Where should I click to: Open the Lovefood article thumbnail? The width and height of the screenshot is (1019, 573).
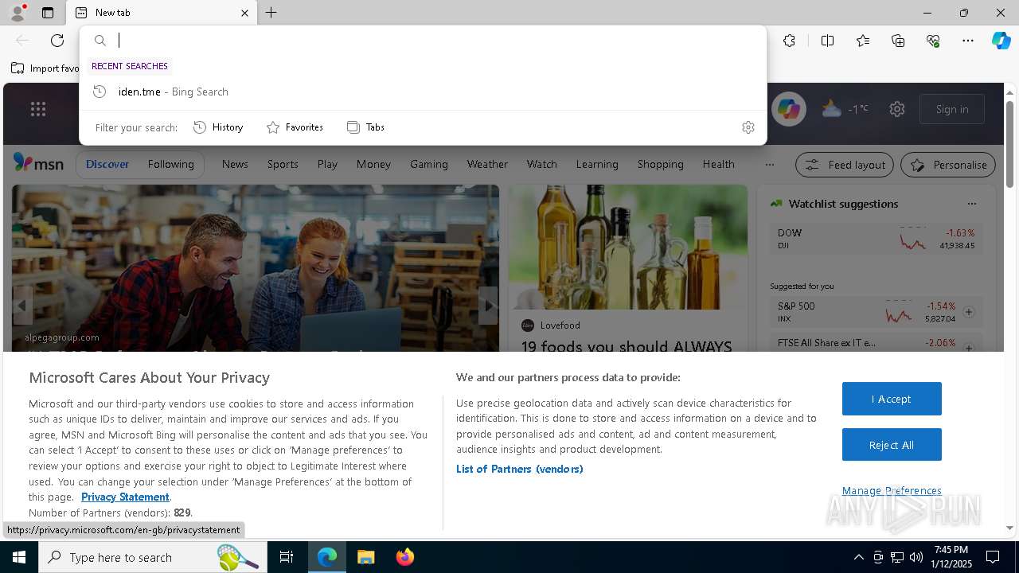[x=628, y=248]
